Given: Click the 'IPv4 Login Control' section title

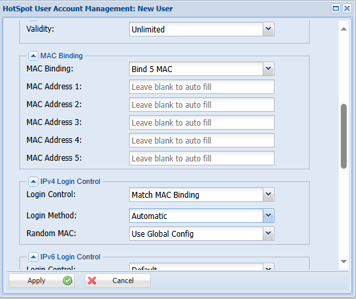Looking at the screenshot, I should pyautogui.click(x=70, y=182).
